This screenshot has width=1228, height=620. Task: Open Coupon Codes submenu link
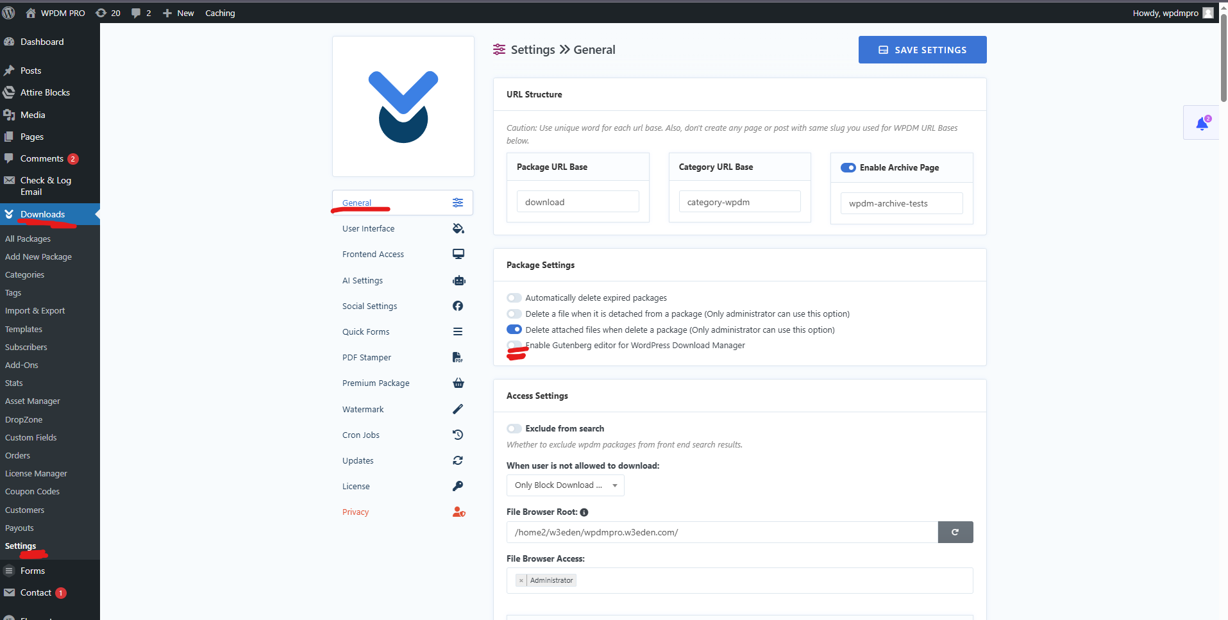(32, 492)
